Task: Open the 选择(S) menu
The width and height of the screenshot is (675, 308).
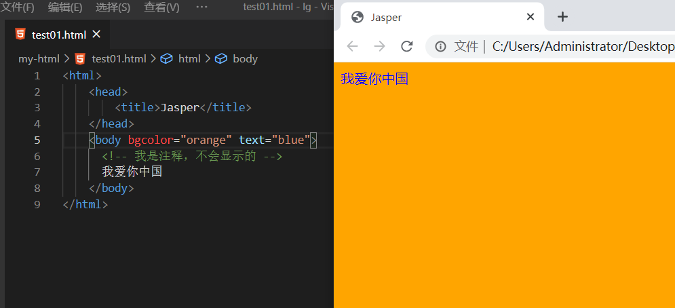Action: [x=113, y=7]
